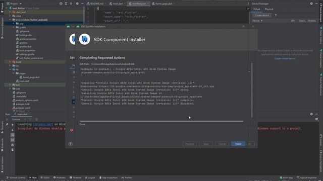323x181 pixels.
Task: Click the installer output scrollbar
Action: [252, 90]
